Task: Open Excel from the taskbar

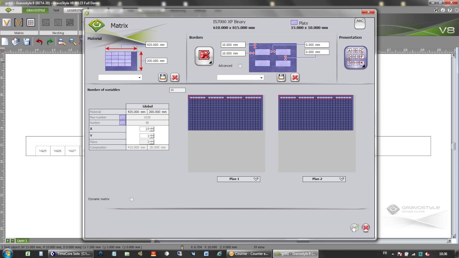Action: pyautogui.click(x=28, y=253)
